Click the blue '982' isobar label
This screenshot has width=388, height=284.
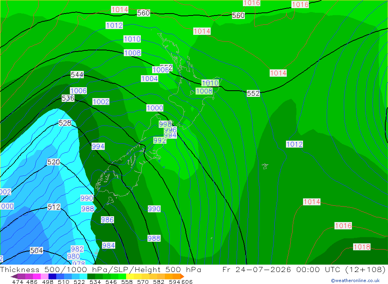77,249
